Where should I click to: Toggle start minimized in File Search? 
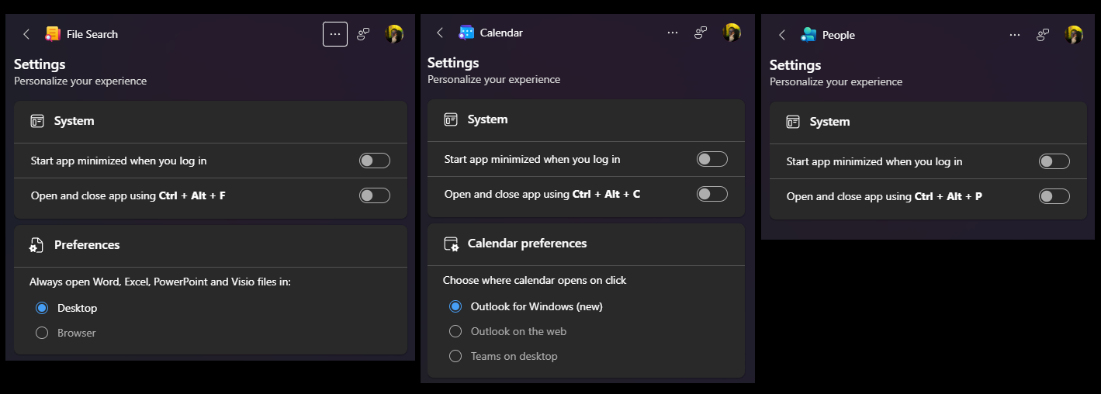click(375, 161)
